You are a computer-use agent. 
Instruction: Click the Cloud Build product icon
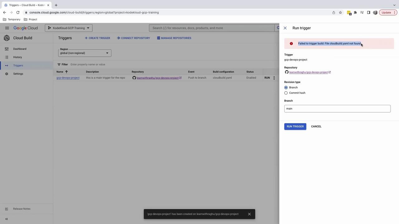pos(7,38)
